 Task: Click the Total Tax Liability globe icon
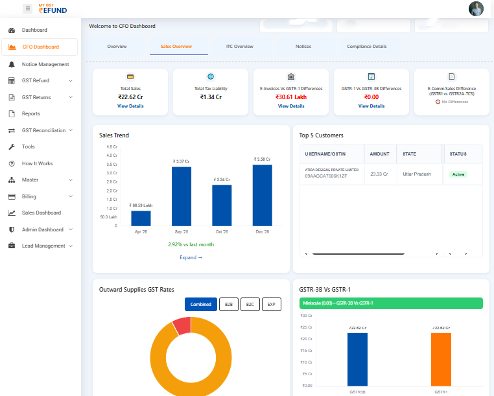coord(211,76)
